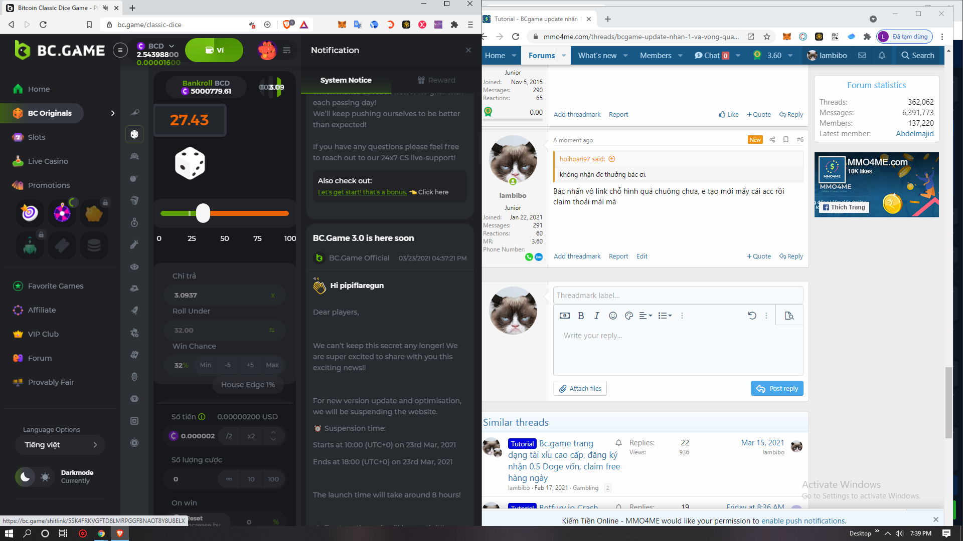Switch to the Reward notification tab

436,80
